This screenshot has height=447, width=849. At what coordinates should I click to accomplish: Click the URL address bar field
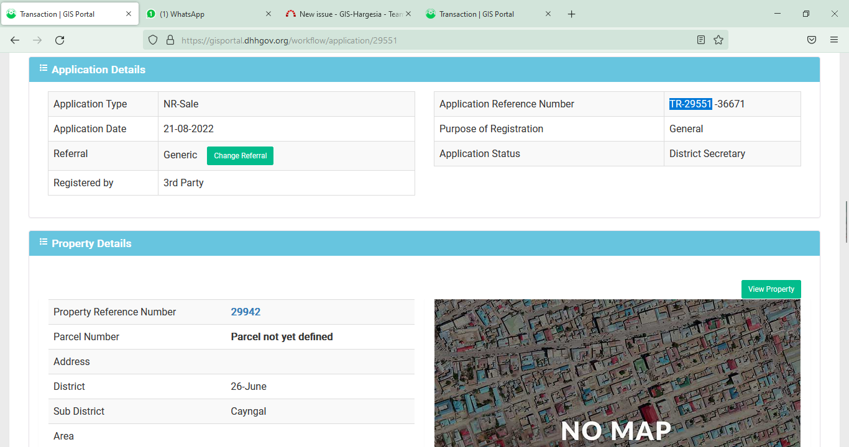(435, 40)
